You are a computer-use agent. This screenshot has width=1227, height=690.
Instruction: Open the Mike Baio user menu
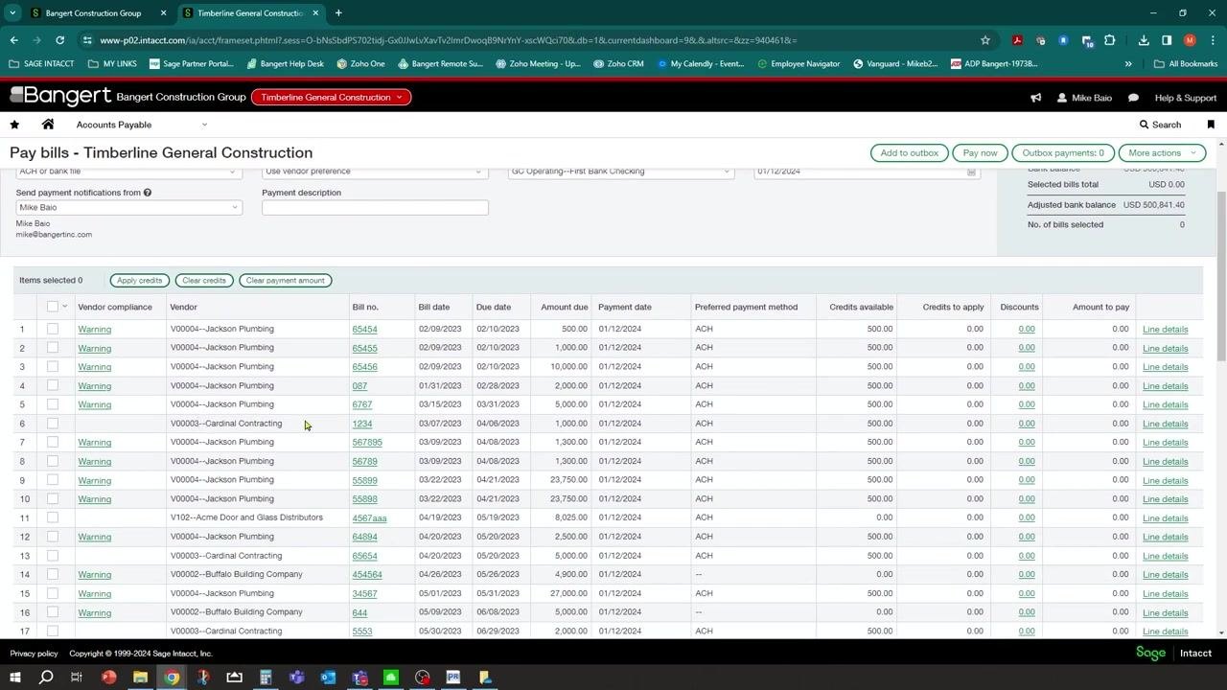(x=1084, y=98)
